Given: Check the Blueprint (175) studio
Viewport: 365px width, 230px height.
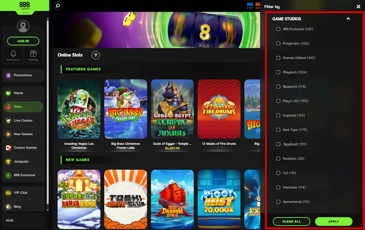Looking at the screenshot, I should click(x=278, y=87).
